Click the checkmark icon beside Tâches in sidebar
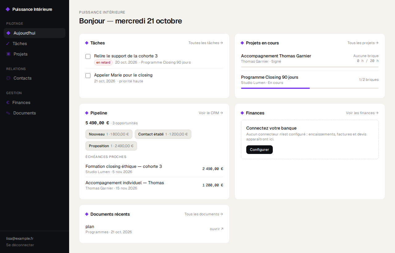 point(8,44)
